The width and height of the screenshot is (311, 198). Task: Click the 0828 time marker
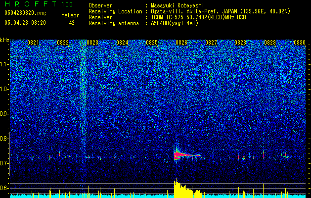(240, 43)
